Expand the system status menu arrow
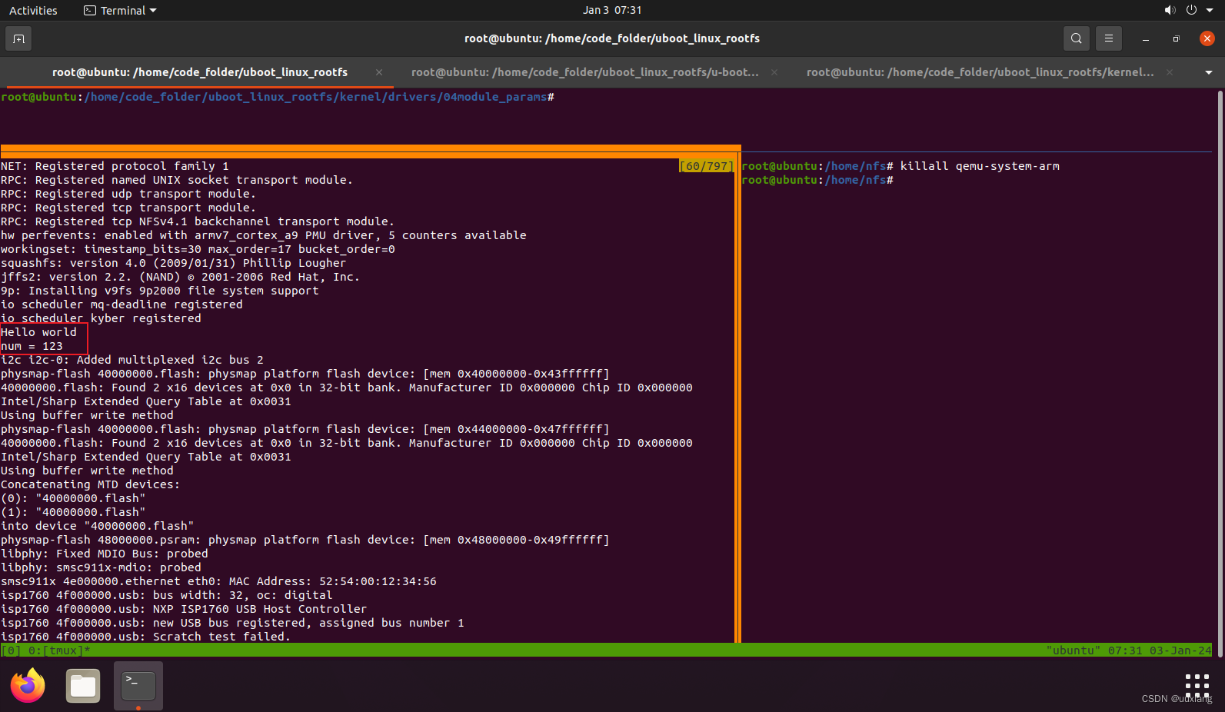This screenshot has width=1225, height=712. coord(1210,10)
